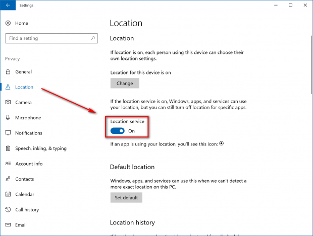
Task: Select the Microphone icon in sidebar
Action: coord(8,118)
